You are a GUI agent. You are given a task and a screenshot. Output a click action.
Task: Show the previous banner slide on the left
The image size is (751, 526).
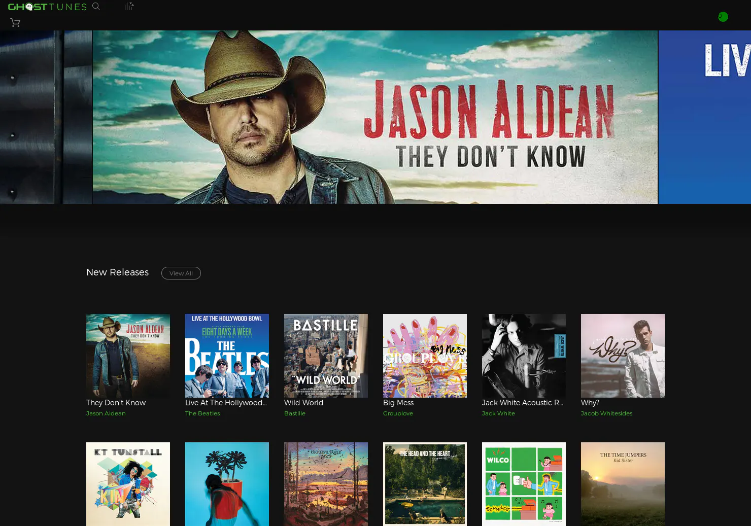[x=46, y=117]
